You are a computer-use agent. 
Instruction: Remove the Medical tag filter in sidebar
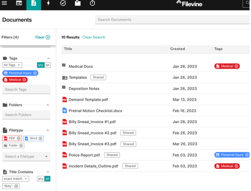pos(24,80)
